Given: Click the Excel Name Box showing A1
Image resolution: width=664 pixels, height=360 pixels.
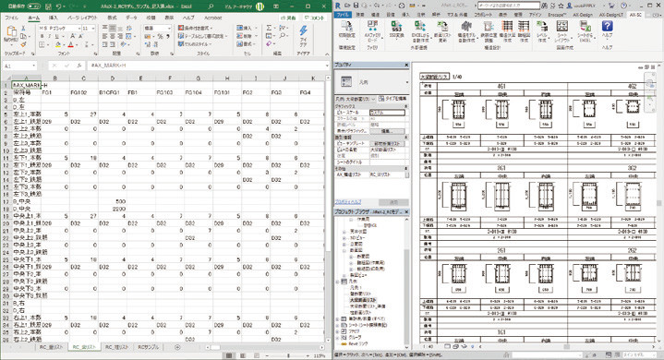Looking at the screenshot, I should [x=19, y=66].
